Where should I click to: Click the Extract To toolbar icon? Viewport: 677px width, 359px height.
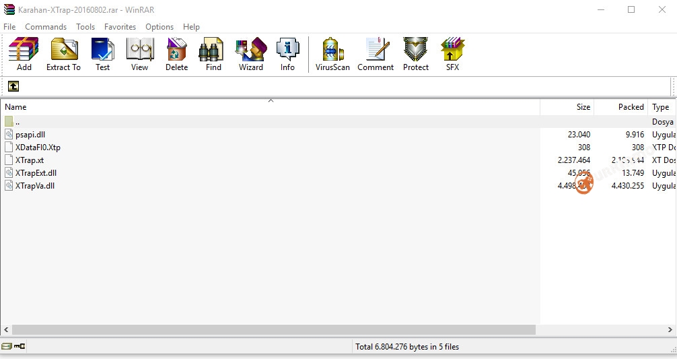point(64,48)
